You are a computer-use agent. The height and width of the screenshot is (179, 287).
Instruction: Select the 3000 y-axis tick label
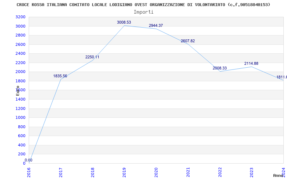click(20, 26)
